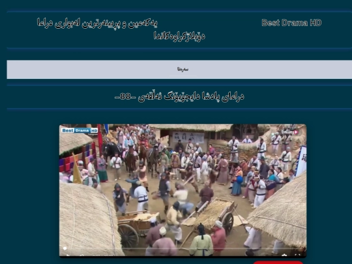This screenshot has height=264, width=352.
Task: Open the Best Drama HD site title
Action: [291, 23]
